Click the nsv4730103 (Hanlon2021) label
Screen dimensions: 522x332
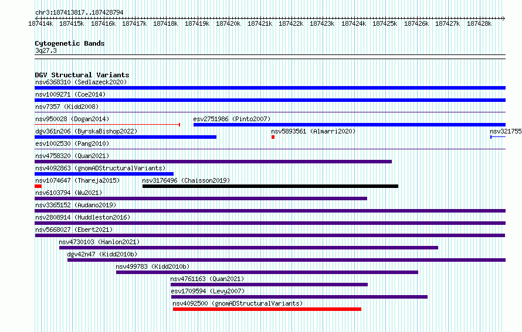pyautogui.click(x=99, y=242)
